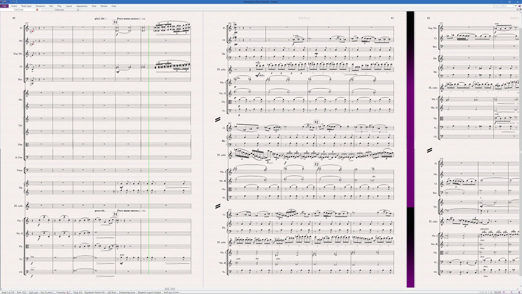Screen dimensions: 522x294
Task: Click the 'espressivo' text on page 42
Action: click(484, 229)
